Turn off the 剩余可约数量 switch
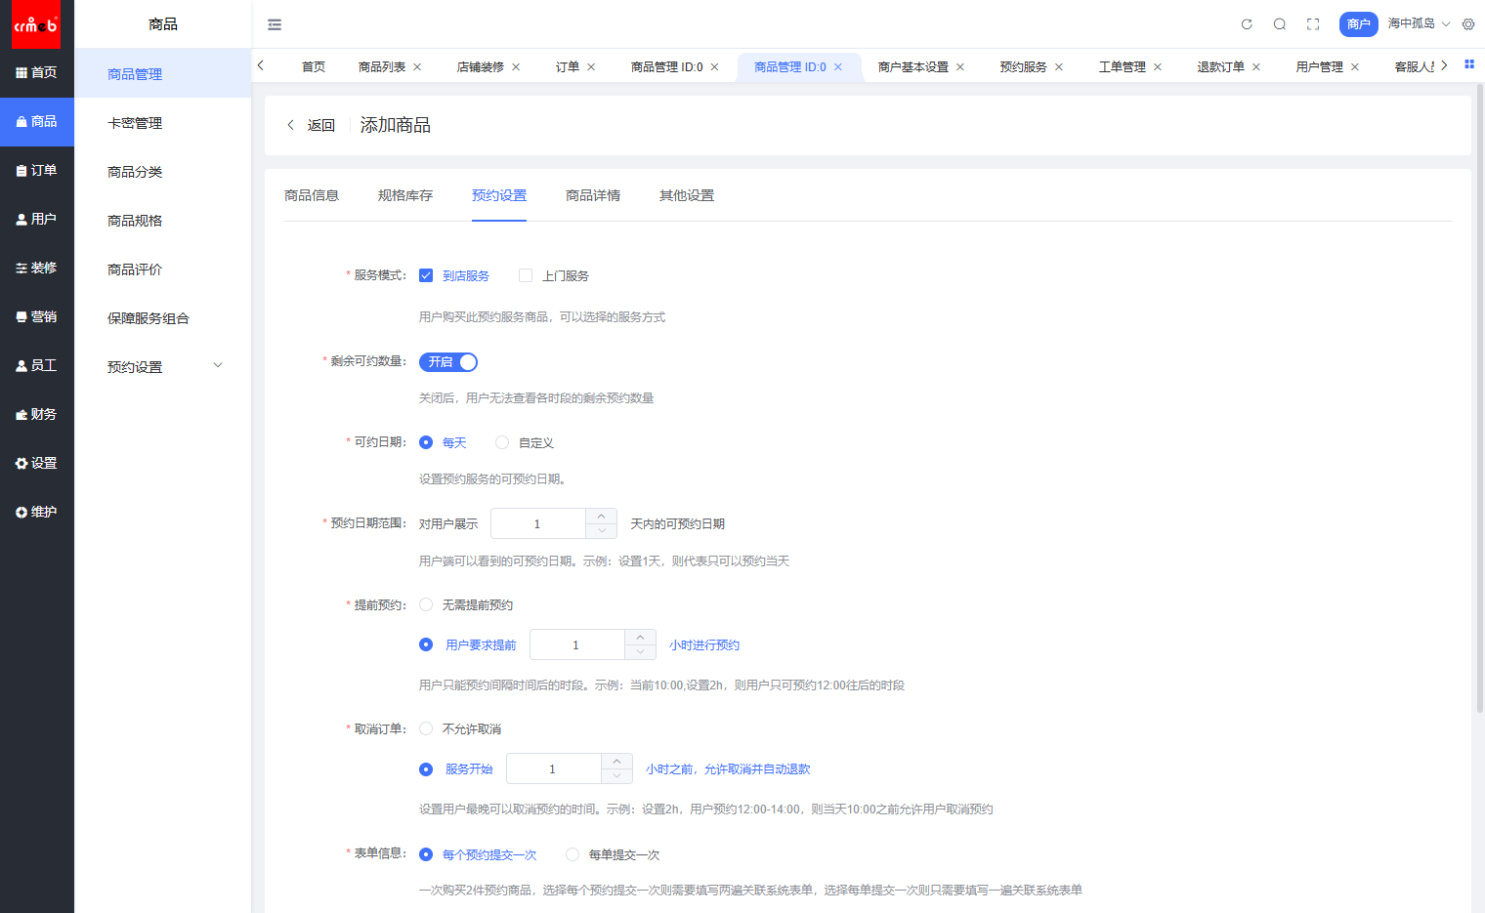The width and height of the screenshot is (1485, 913). coord(448,362)
